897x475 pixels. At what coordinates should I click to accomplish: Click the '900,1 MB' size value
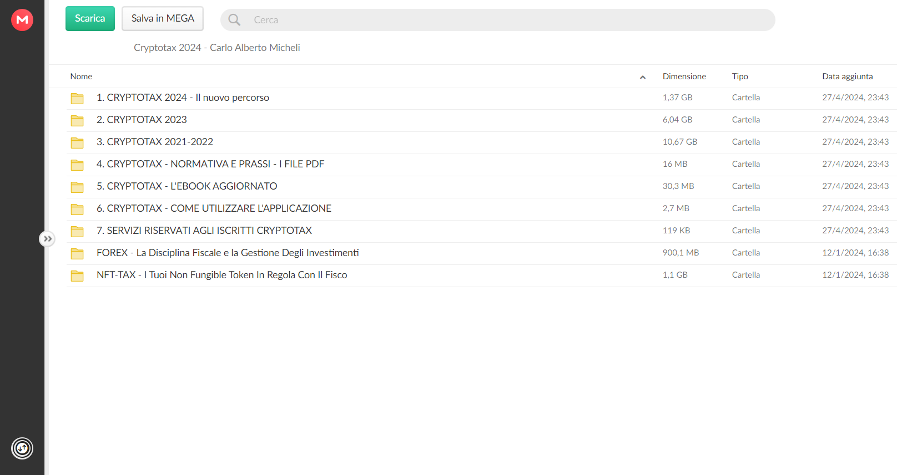coord(681,253)
